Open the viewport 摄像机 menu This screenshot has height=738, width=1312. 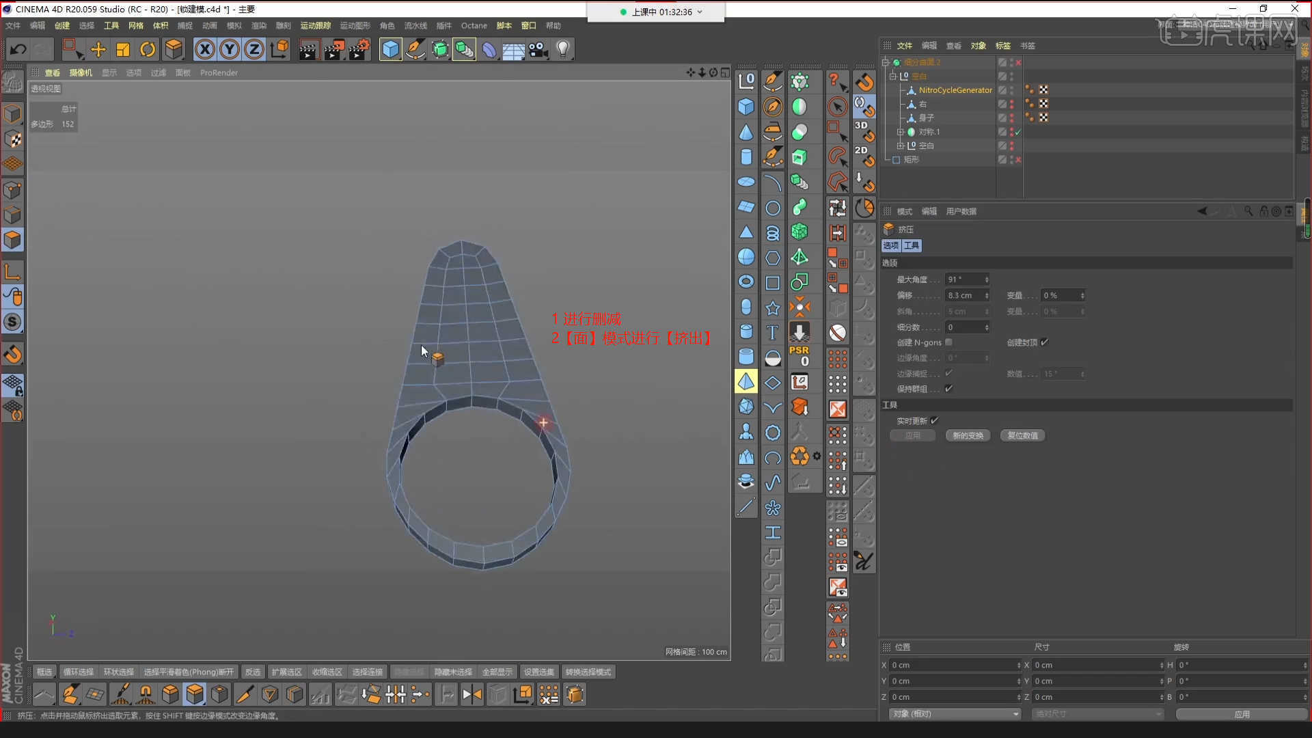(81, 72)
